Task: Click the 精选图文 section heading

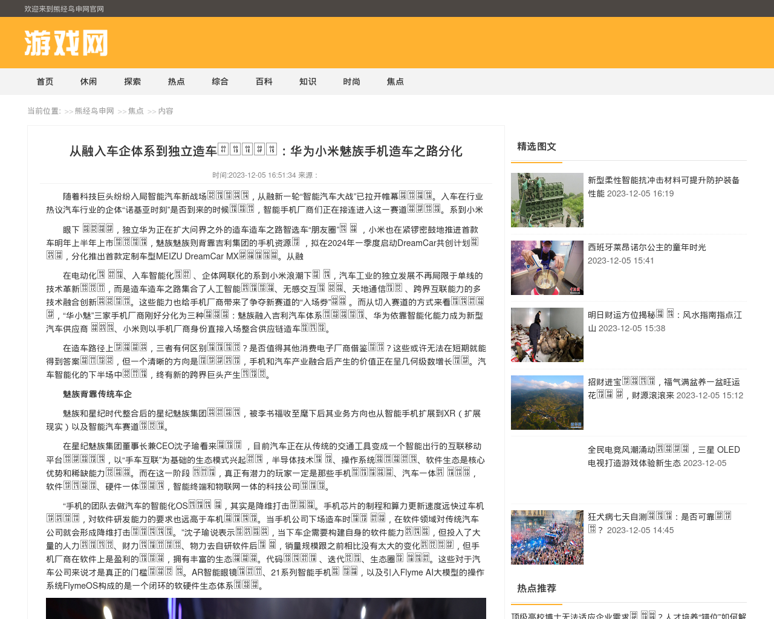Action: point(537,146)
